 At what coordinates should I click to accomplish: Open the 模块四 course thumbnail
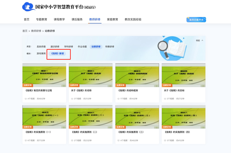click(184, 75)
